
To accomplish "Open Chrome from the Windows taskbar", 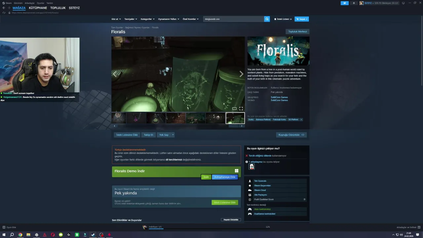I will tap(20, 235).
